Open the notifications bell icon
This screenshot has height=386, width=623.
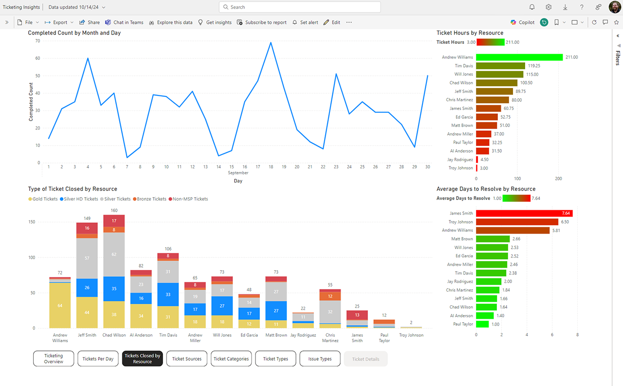click(532, 7)
